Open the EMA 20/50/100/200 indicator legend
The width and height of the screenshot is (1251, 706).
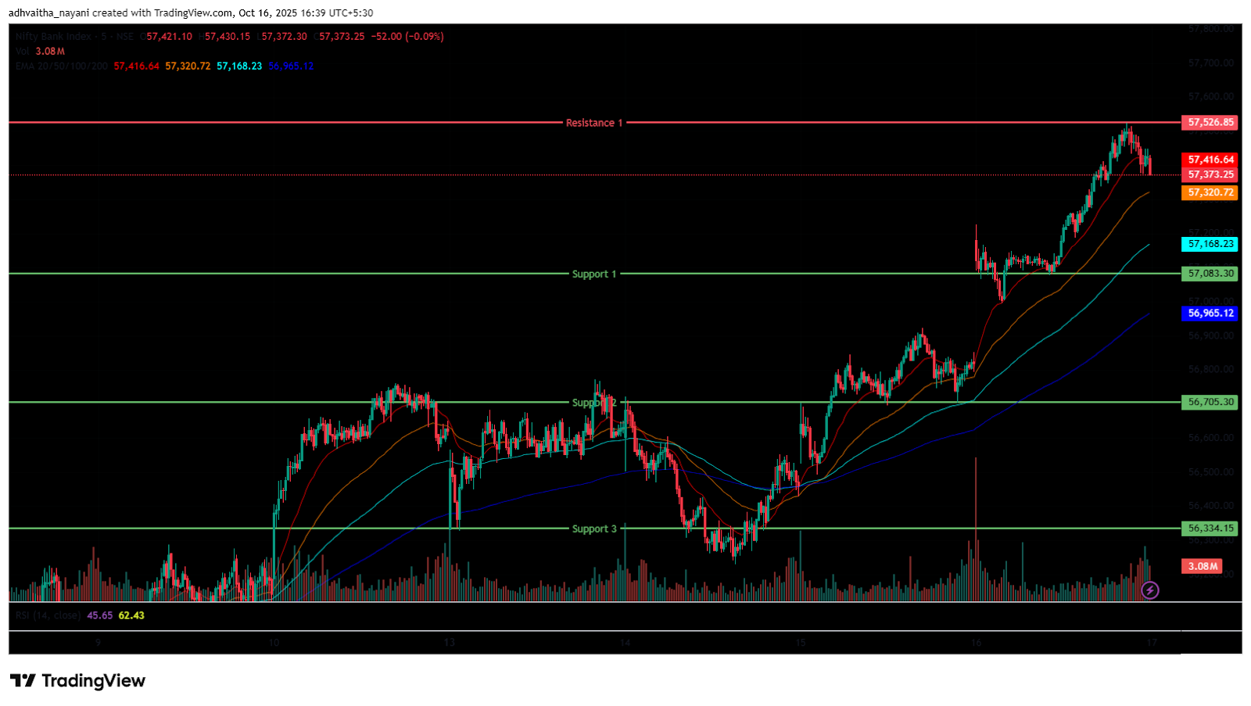tap(61, 66)
